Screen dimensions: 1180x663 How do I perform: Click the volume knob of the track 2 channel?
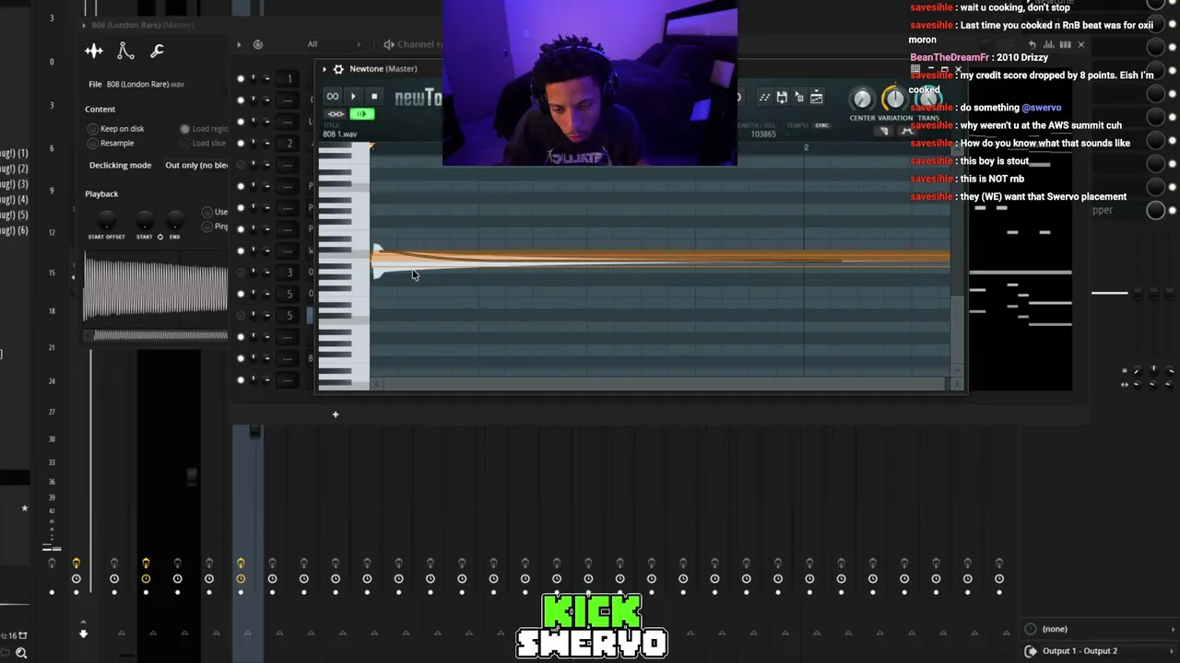[266, 143]
